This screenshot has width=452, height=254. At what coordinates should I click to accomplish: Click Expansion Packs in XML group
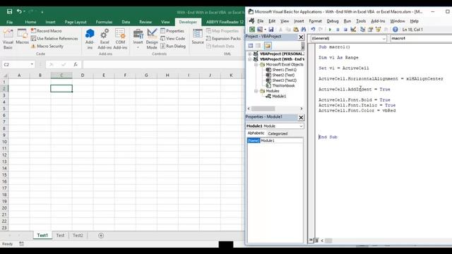[x=223, y=38]
